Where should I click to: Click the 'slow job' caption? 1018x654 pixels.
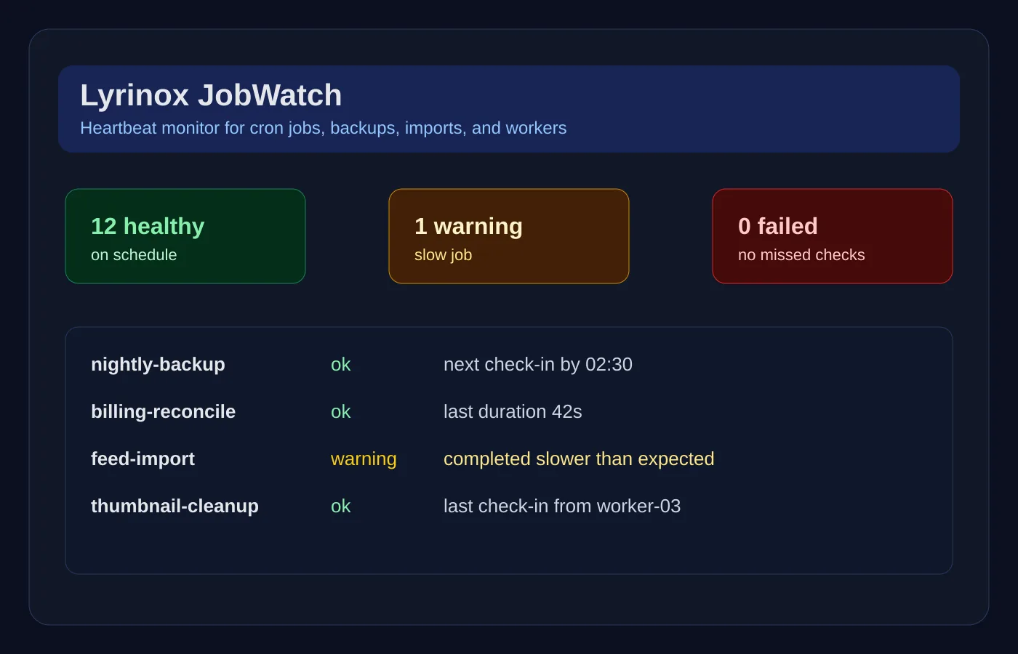click(443, 255)
